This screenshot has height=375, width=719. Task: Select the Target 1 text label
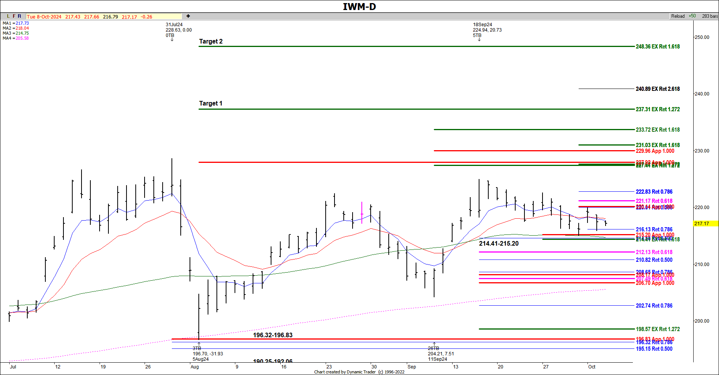(211, 104)
